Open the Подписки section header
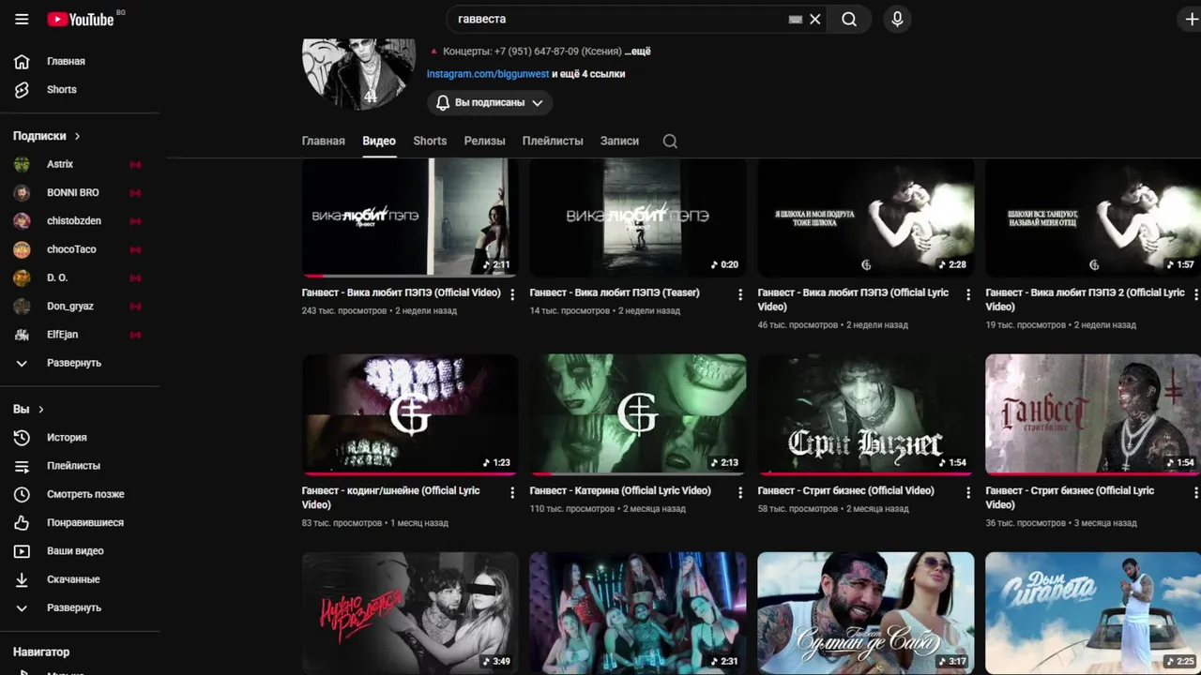The width and height of the screenshot is (1201, 675). (x=47, y=136)
